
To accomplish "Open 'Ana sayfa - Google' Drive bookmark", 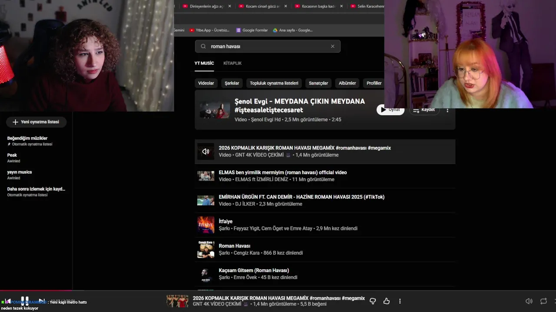I will pyautogui.click(x=293, y=30).
